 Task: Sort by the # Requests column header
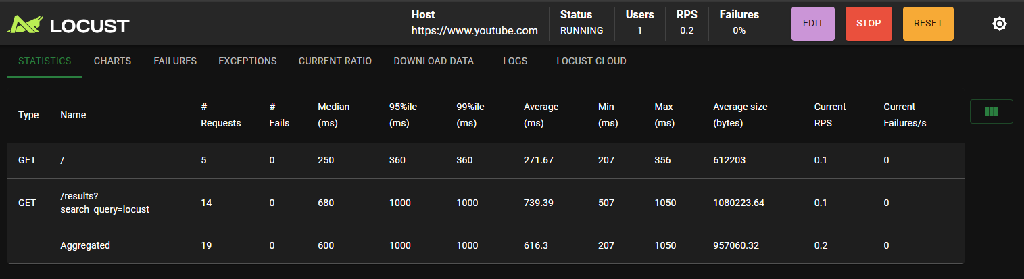pyautogui.click(x=220, y=115)
